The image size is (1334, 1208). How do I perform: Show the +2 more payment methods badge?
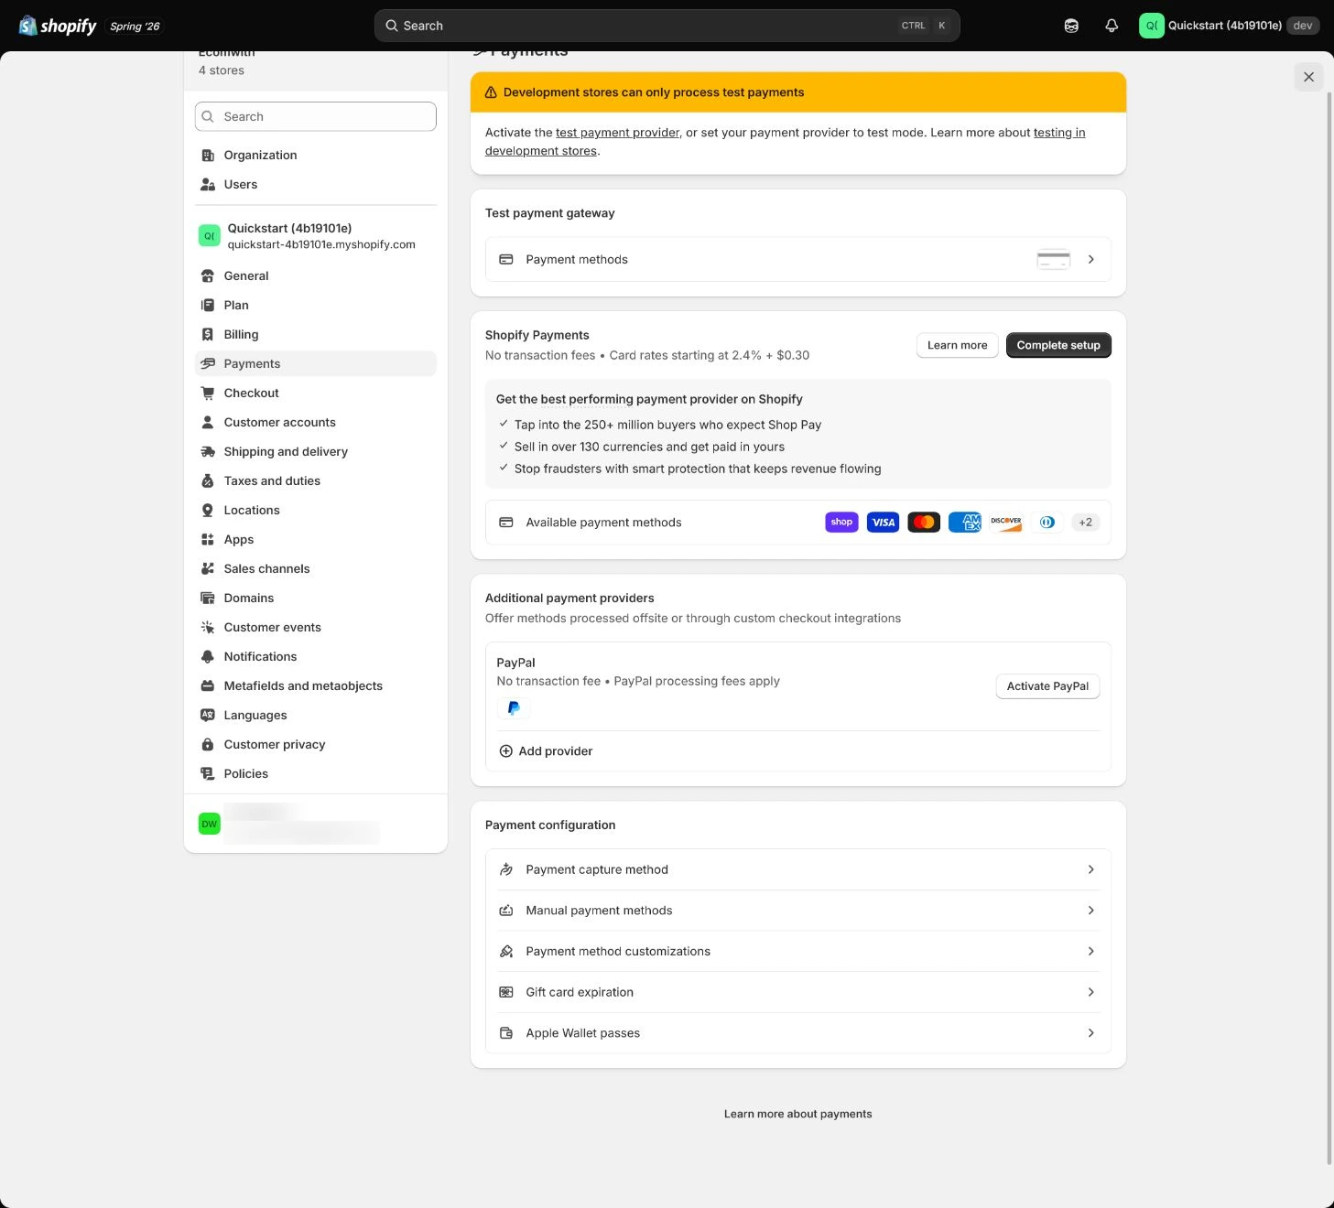click(x=1085, y=523)
